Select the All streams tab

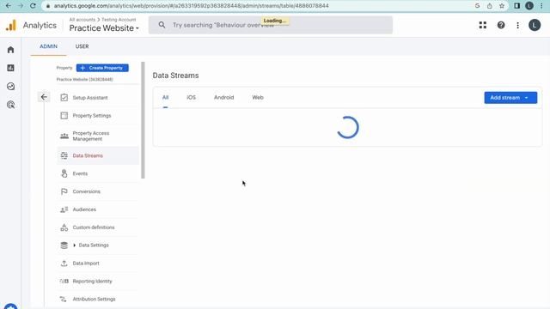pos(166,97)
